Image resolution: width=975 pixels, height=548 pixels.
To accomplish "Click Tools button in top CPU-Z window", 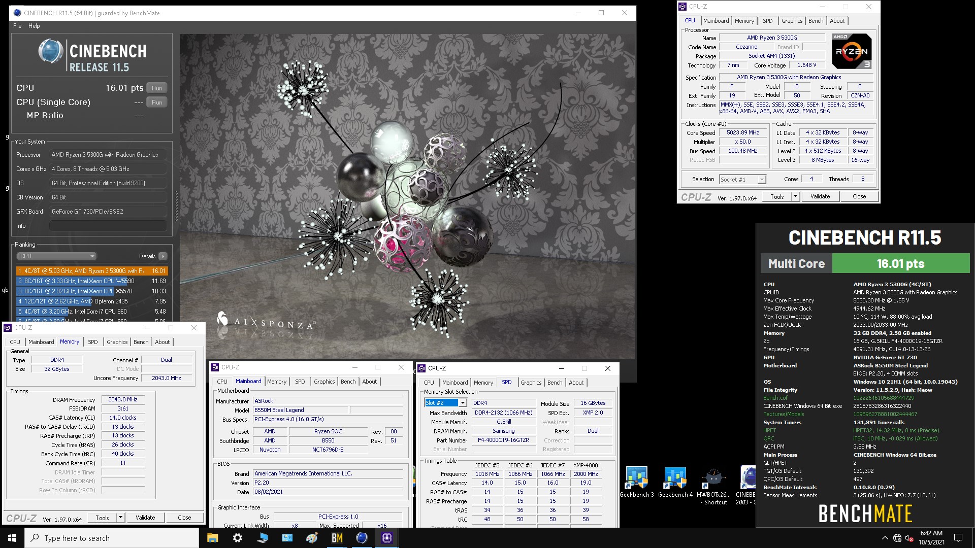I will 777,196.
